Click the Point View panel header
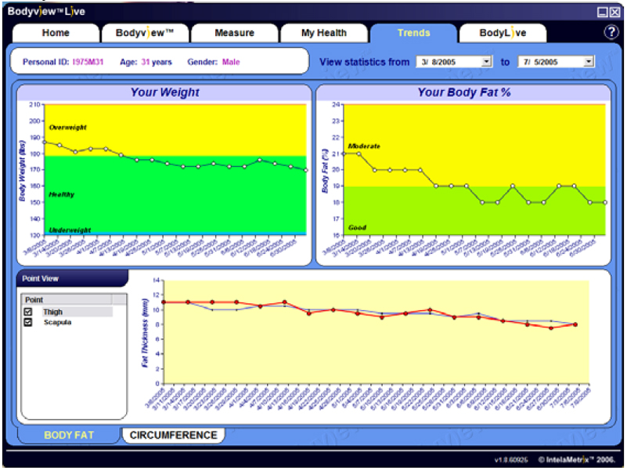627x470 pixels. pos(72,278)
